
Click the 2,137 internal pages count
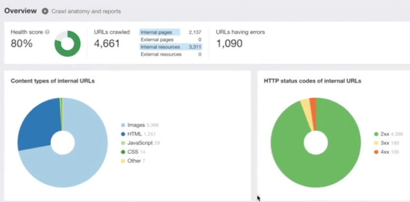(x=195, y=32)
